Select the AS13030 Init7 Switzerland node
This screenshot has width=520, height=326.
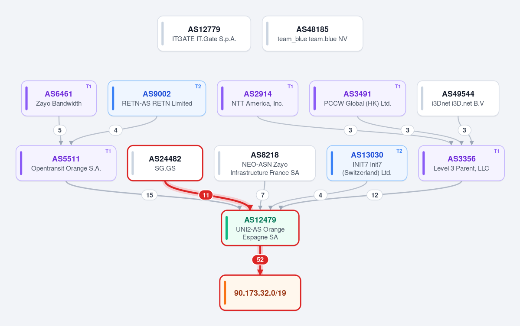pos(367,163)
